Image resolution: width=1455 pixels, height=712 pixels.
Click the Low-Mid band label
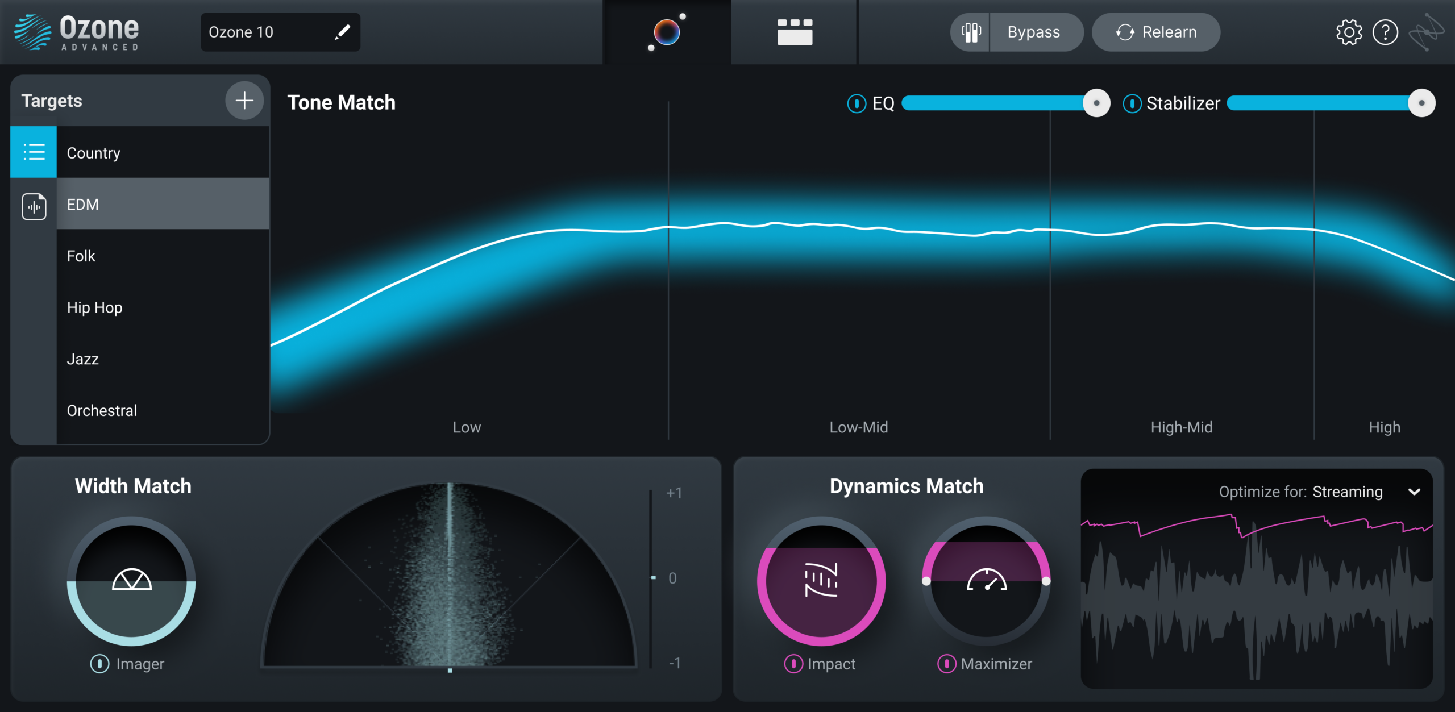[858, 427]
